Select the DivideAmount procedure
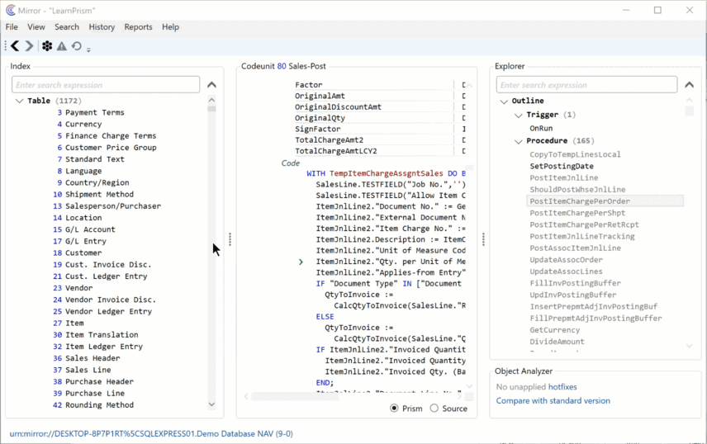The height and width of the screenshot is (444, 707). point(557,342)
